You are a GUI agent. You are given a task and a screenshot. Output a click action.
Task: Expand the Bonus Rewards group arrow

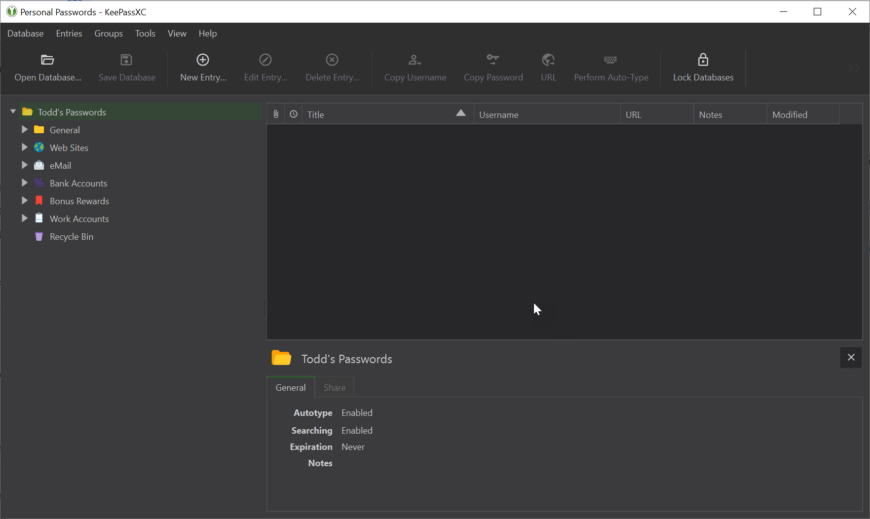(x=24, y=200)
